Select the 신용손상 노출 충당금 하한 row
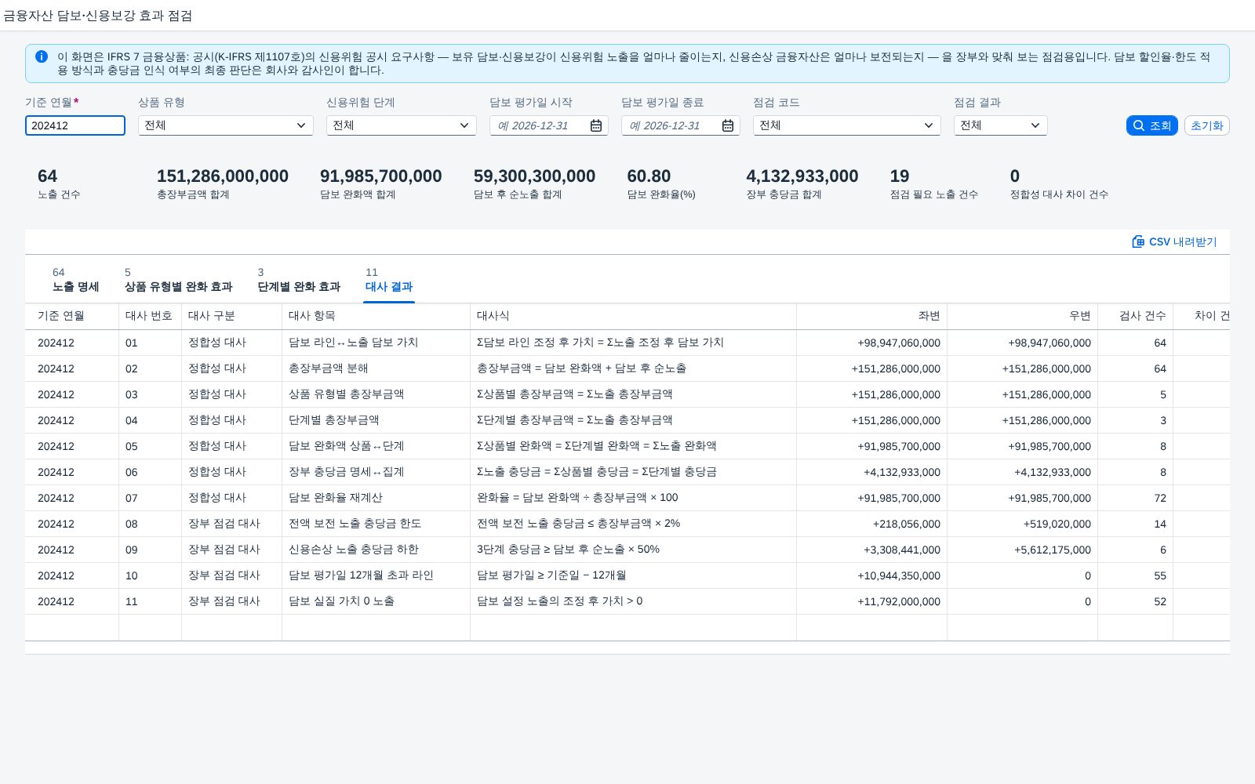Image resolution: width=1255 pixels, height=784 pixels. click(627, 550)
